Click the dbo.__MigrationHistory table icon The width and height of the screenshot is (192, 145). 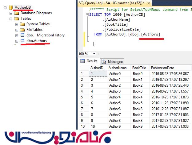(22, 35)
